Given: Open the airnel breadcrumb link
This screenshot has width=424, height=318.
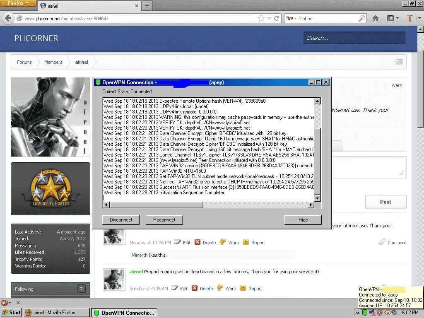Looking at the screenshot, I should [x=82, y=62].
